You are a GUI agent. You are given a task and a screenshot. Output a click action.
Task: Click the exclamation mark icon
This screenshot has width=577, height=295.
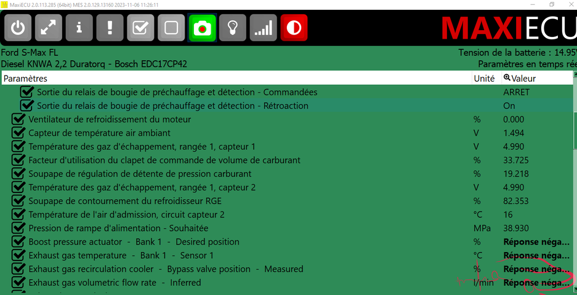[x=110, y=28]
